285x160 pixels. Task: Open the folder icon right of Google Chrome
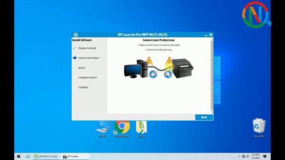(141, 129)
